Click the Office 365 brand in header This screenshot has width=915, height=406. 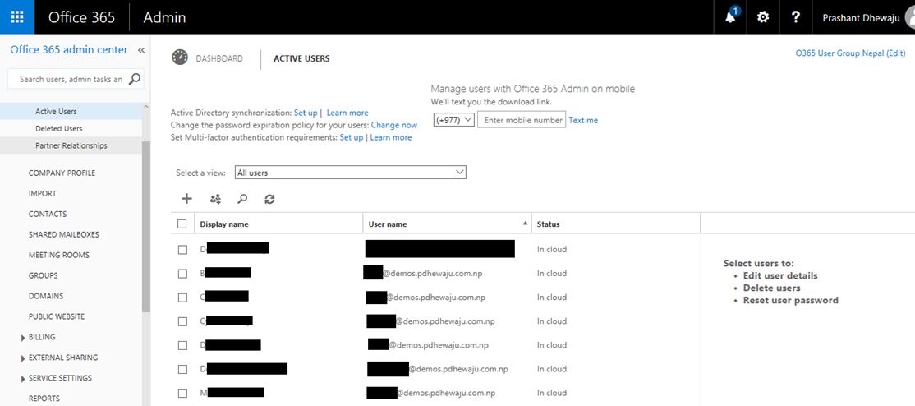pos(81,17)
